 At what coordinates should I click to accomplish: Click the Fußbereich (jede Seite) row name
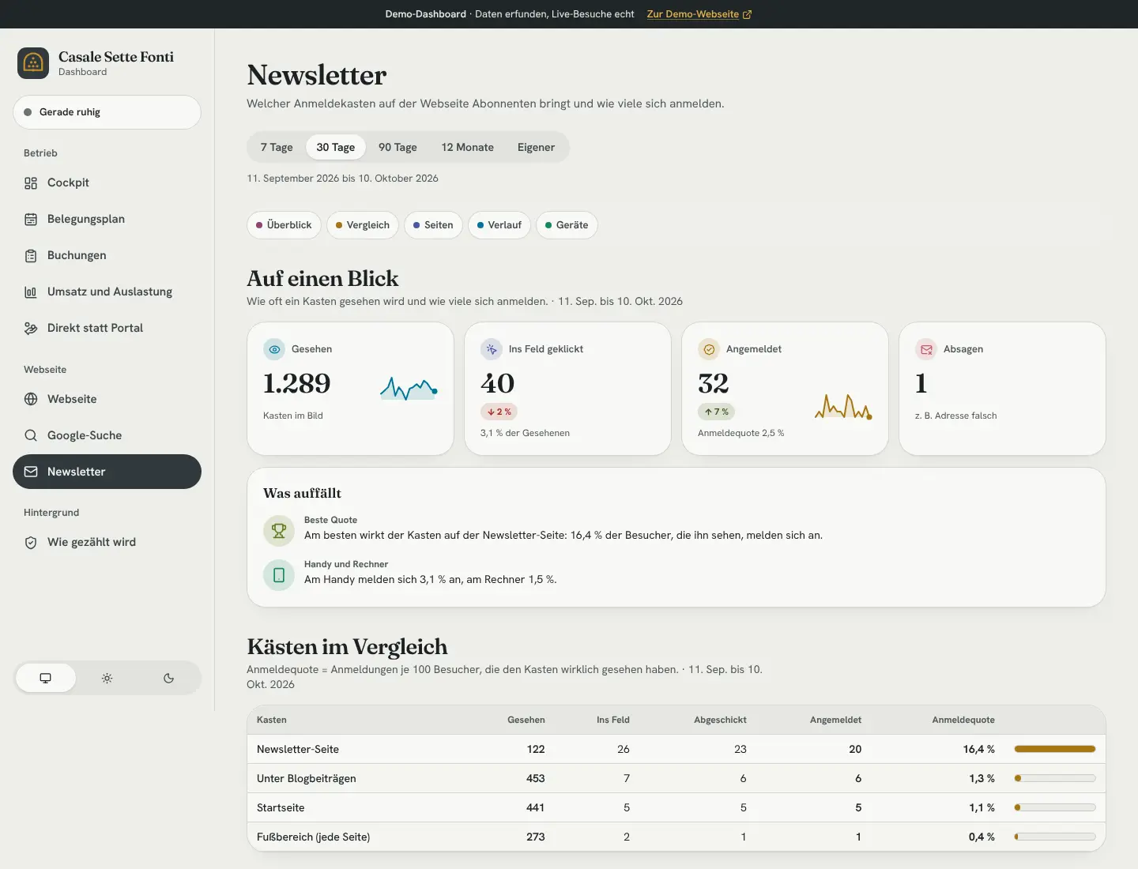(x=313, y=837)
